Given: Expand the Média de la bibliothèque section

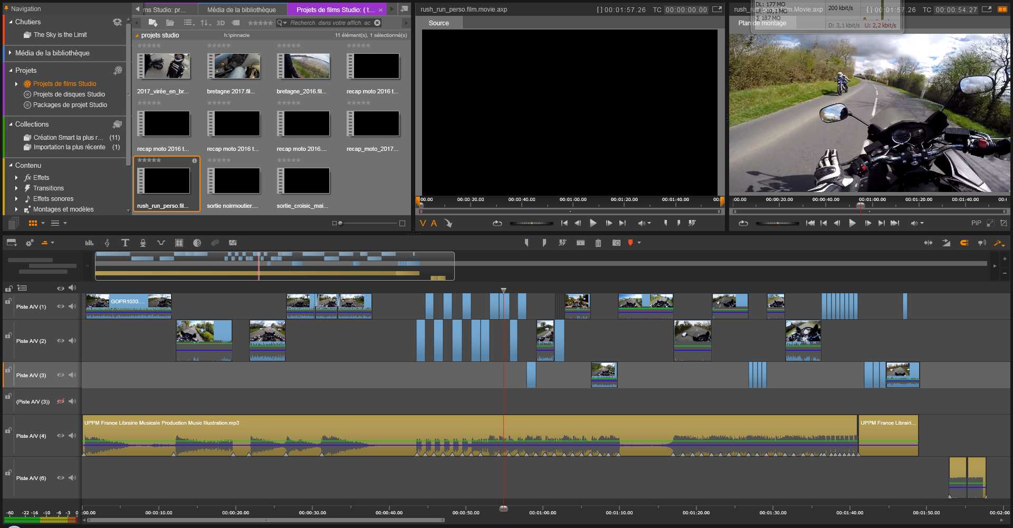Looking at the screenshot, I should point(10,53).
